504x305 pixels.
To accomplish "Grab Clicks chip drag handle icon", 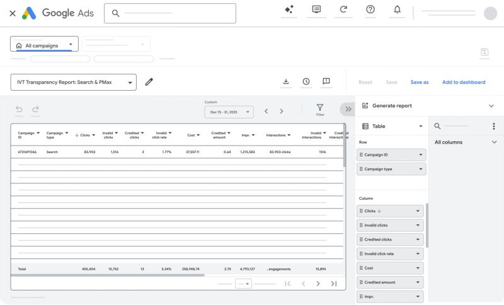I will pyautogui.click(x=361, y=211).
